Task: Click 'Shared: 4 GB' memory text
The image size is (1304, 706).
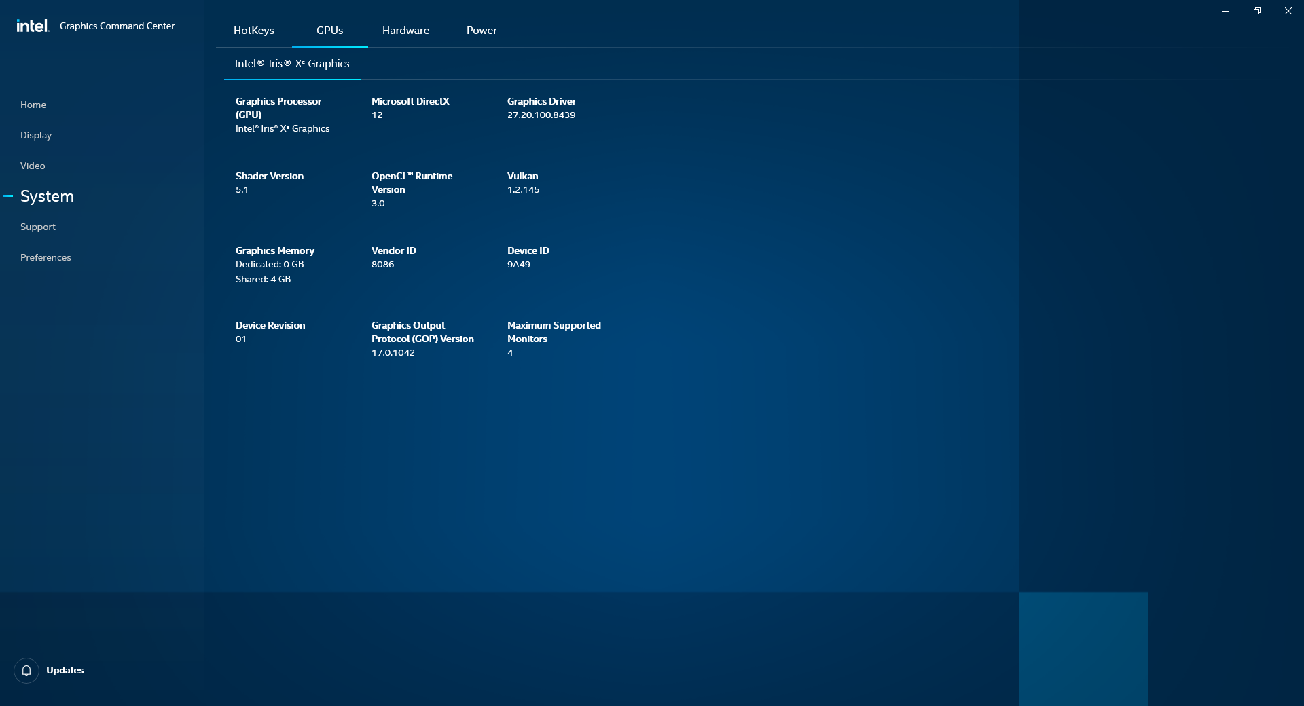Action: [x=263, y=279]
